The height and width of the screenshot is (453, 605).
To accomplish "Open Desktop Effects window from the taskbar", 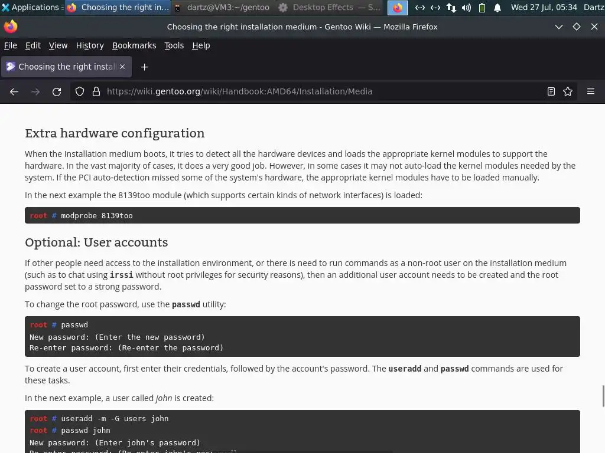I will click(x=330, y=8).
